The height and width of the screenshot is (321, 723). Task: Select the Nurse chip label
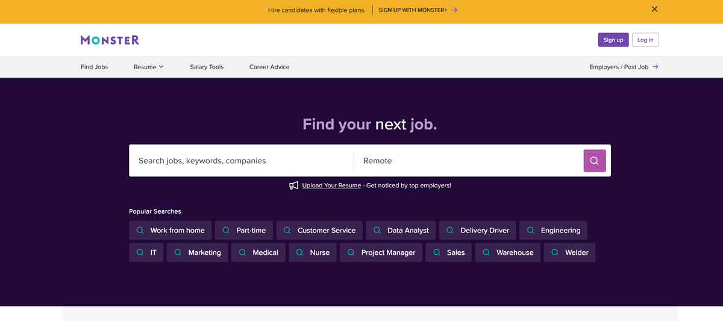[319, 252]
